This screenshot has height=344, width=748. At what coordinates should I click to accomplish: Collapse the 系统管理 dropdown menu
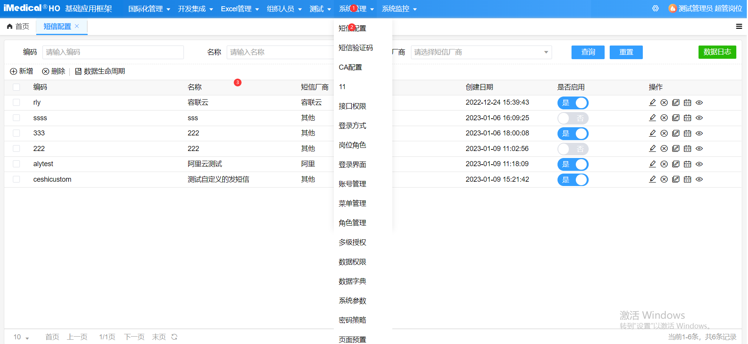[x=356, y=9]
